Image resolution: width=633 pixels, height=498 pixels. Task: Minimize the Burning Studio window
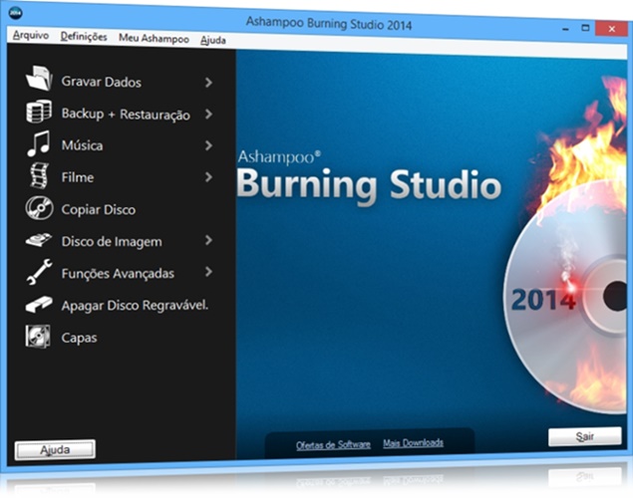tap(565, 29)
